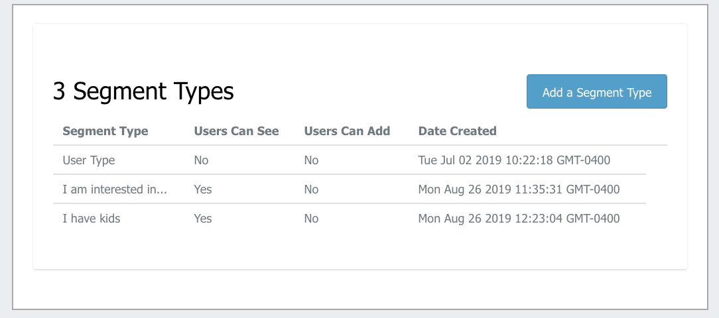Click the Add a Segment Type button

596,91
